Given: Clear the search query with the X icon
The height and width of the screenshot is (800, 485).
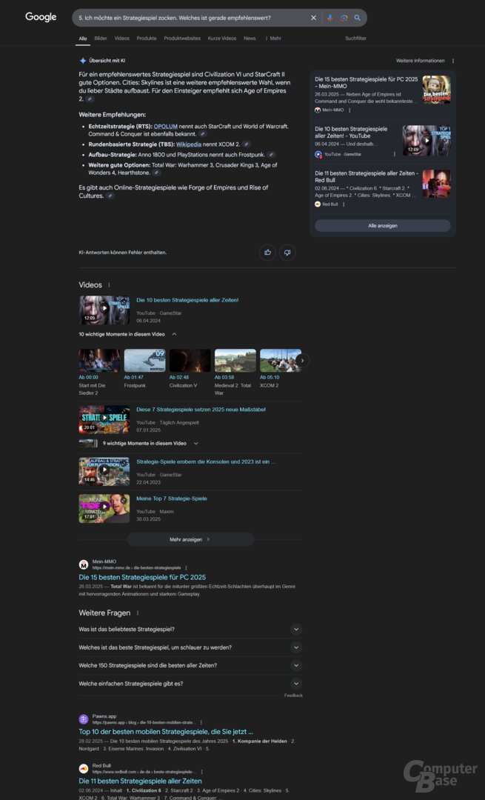Looking at the screenshot, I should tap(314, 18).
